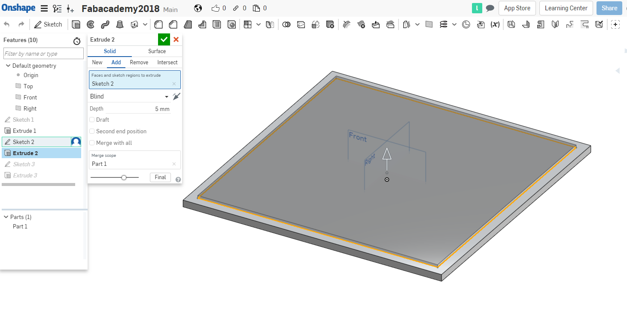Open the chat comments icon

(490, 8)
